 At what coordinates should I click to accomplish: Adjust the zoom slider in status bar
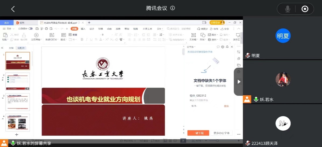coord(218,141)
